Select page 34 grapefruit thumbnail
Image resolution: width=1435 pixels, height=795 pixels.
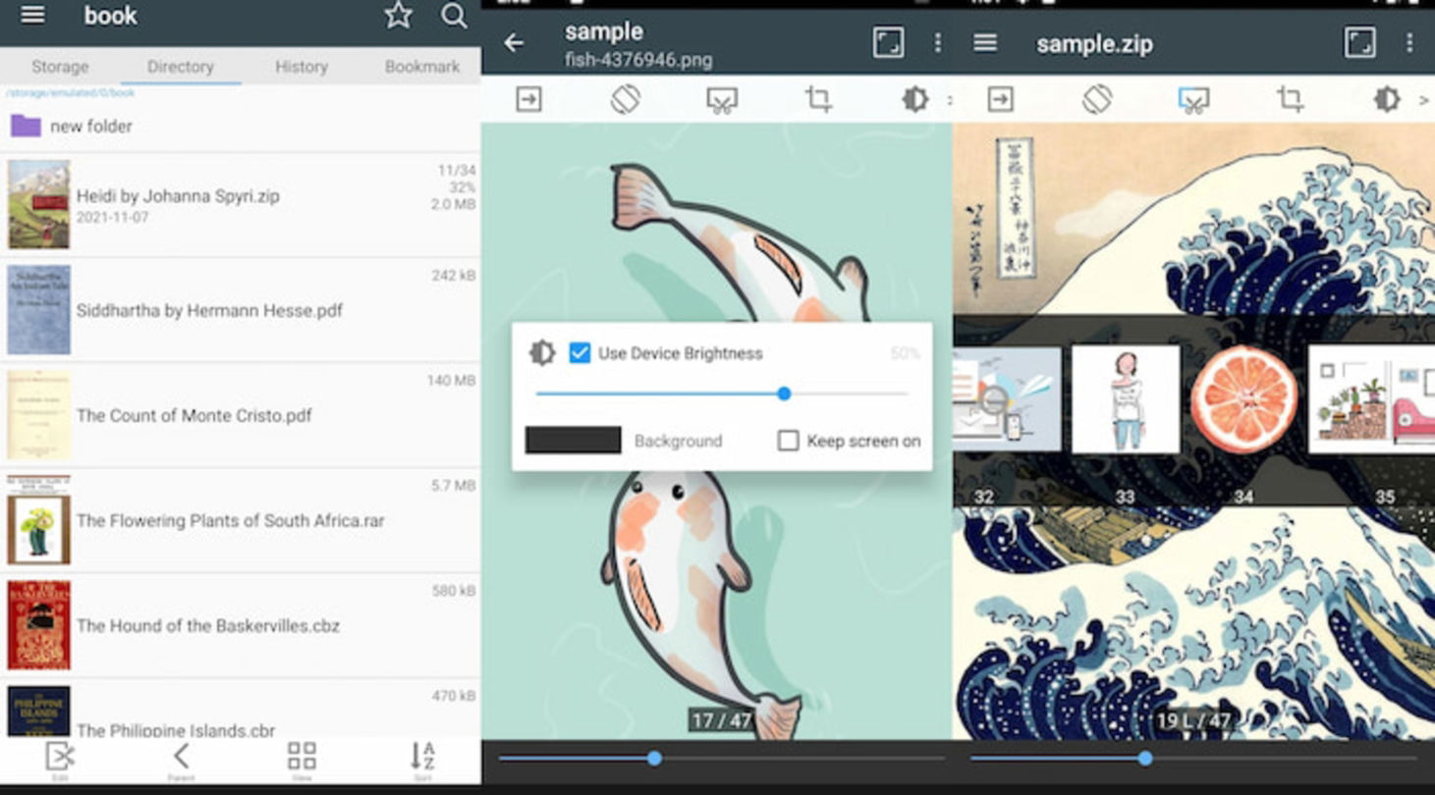(1243, 399)
